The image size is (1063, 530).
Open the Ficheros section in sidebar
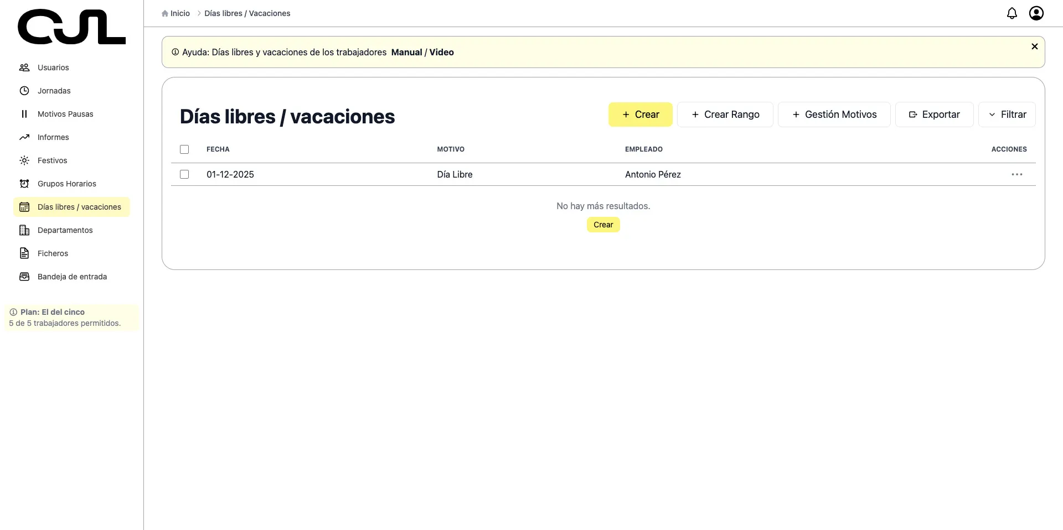52,253
